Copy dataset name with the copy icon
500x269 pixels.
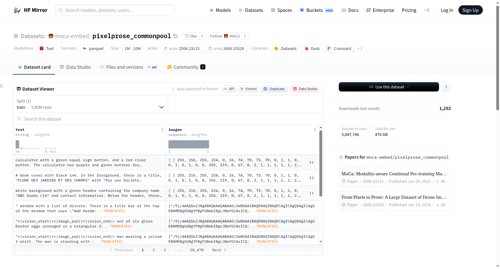175,36
